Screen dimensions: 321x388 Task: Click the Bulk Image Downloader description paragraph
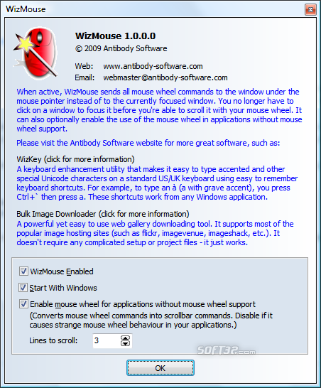coord(155,233)
